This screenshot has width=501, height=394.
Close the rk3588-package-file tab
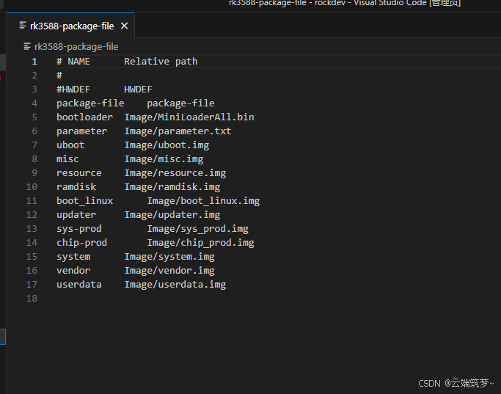(124, 26)
